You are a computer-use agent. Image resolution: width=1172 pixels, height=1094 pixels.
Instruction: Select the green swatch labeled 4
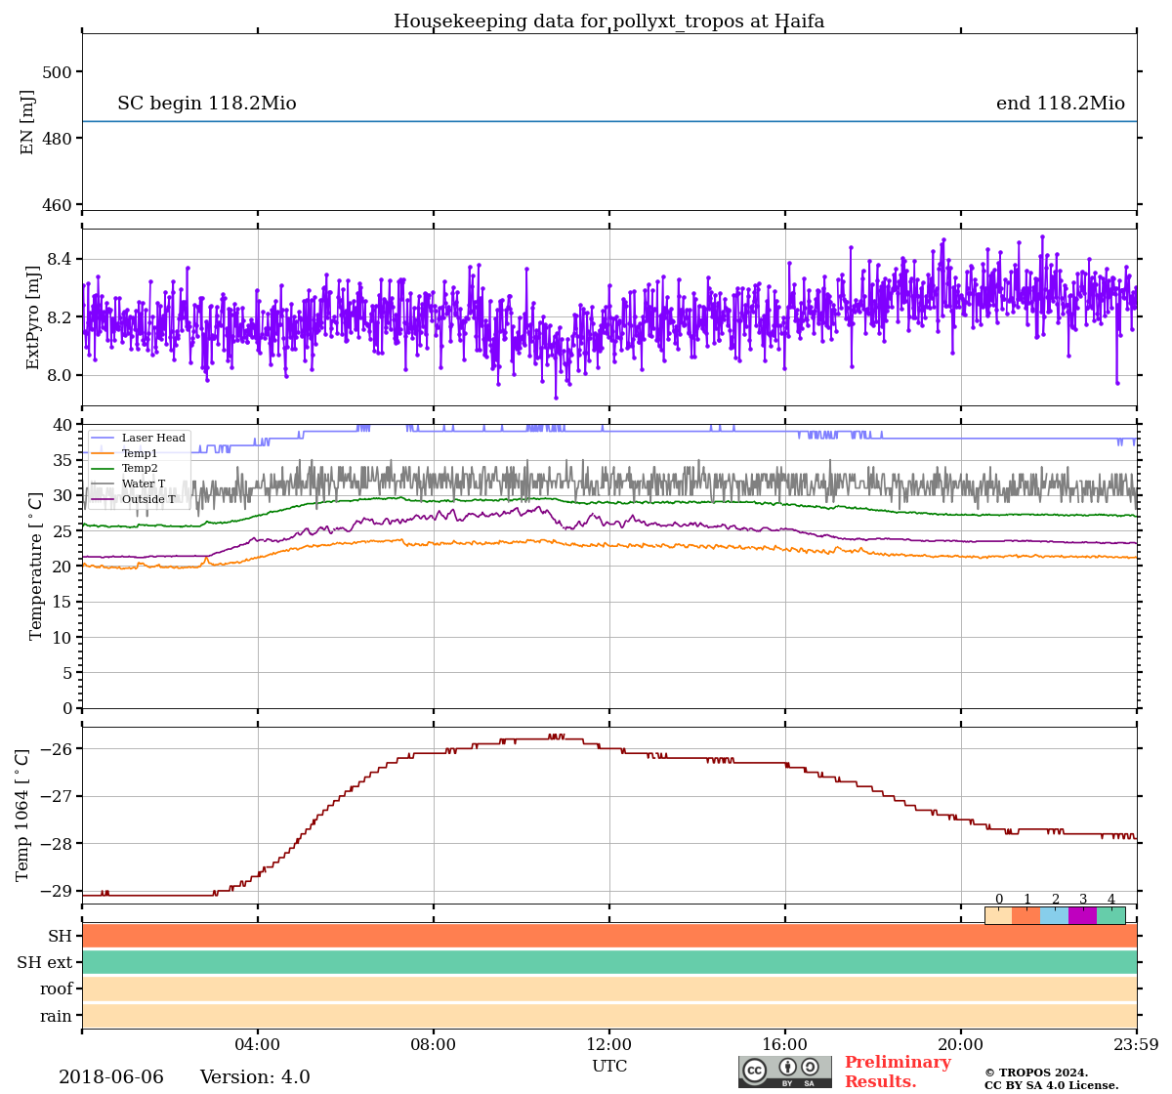click(1111, 915)
